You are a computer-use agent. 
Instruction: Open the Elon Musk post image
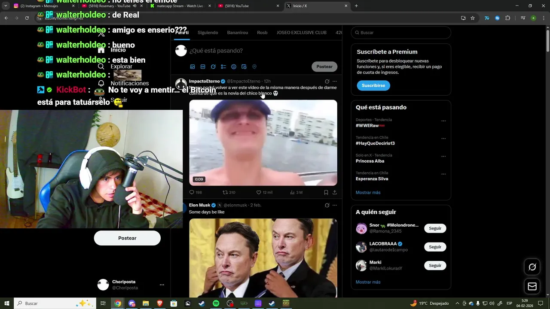point(263,258)
